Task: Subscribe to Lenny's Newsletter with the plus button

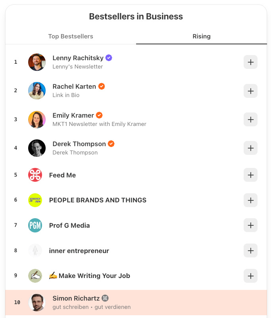Action: tap(250, 62)
